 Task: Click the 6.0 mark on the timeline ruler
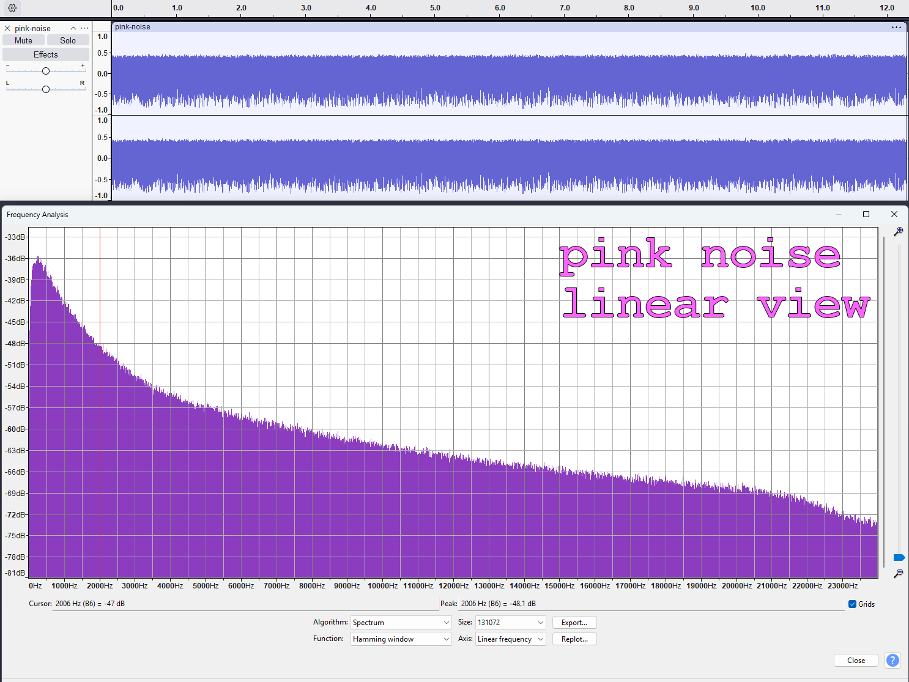[x=500, y=8]
